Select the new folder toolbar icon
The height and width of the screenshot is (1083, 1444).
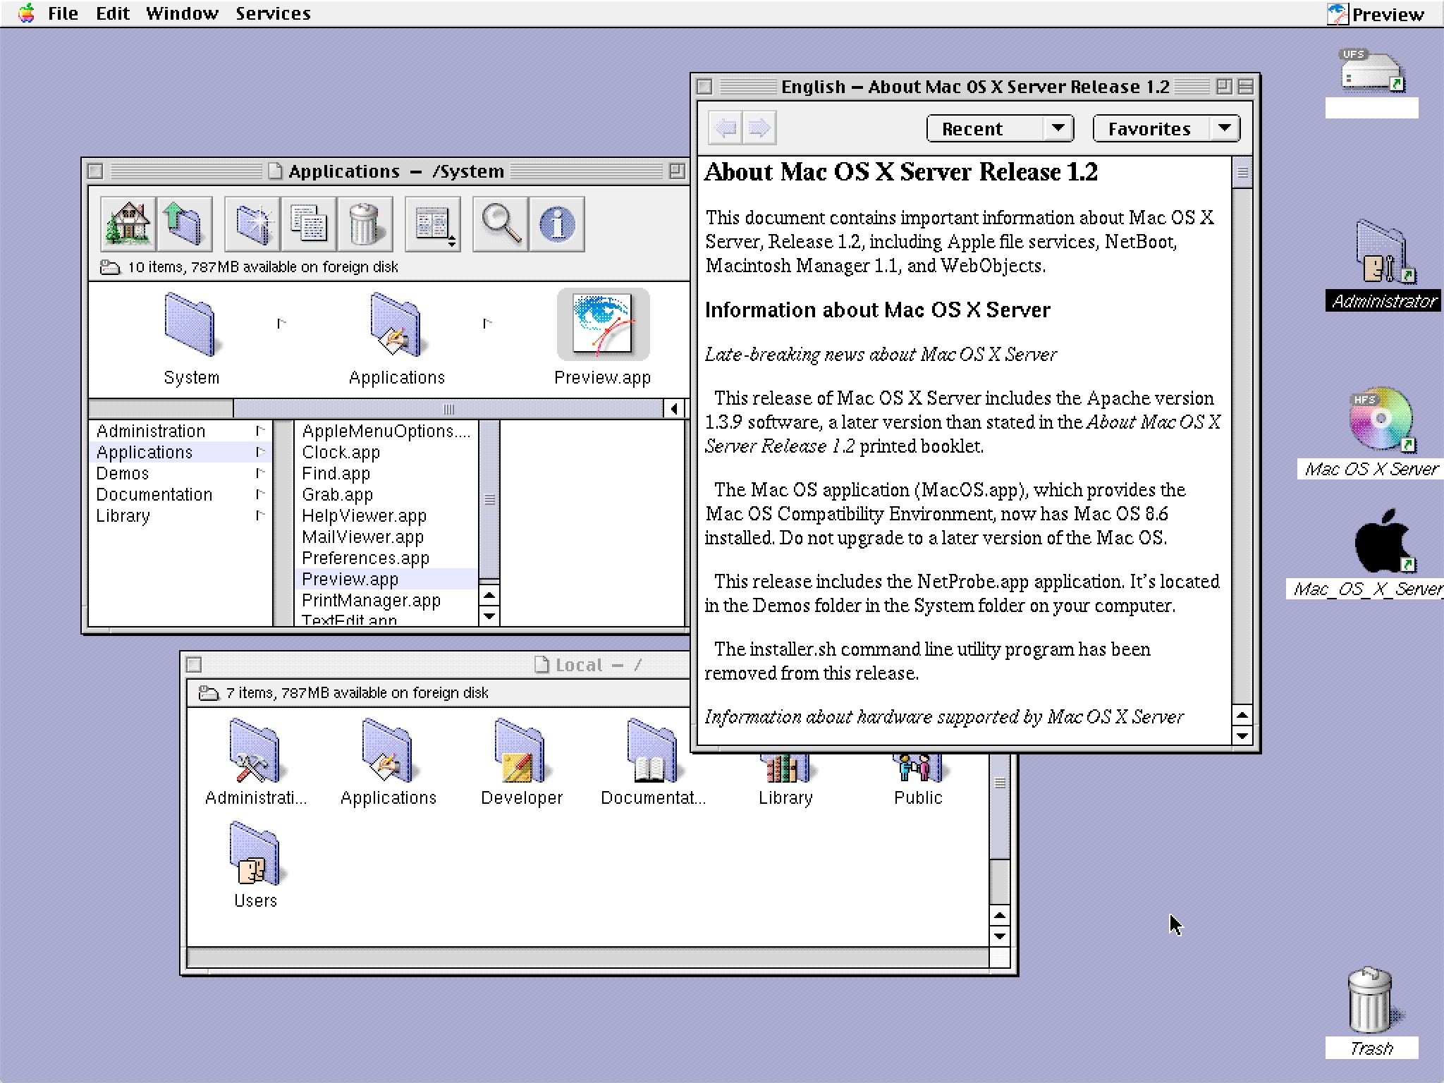point(251,224)
